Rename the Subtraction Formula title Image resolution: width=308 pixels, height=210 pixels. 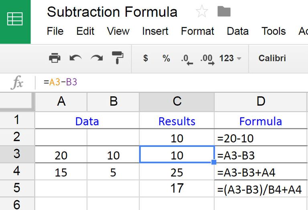(x=112, y=12)
